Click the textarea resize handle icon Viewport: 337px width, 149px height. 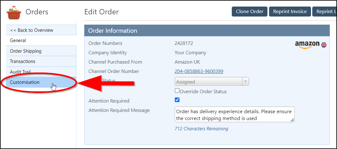292,120
